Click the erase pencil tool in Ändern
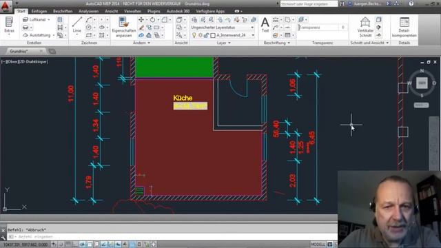This screenshot has height=248, width=441. [141, 28]
